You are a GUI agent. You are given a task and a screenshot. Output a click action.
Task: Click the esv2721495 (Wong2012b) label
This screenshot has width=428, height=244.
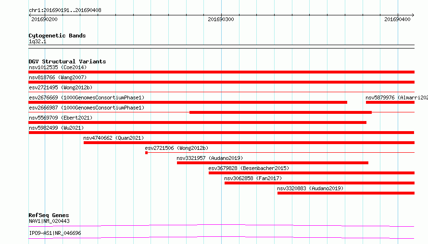point(61,87)
